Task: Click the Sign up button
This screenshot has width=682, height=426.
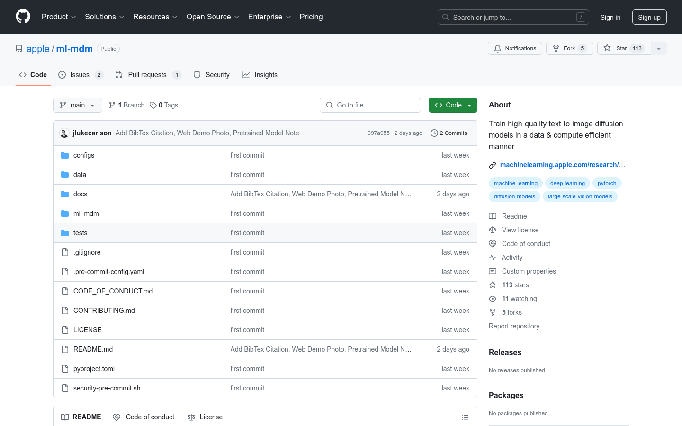Action: (x=649, y=17)
